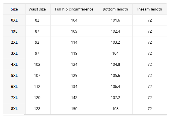Click the 3XL size row label
Viewport: 170px width, 116px height.
[x=14, y=53]
